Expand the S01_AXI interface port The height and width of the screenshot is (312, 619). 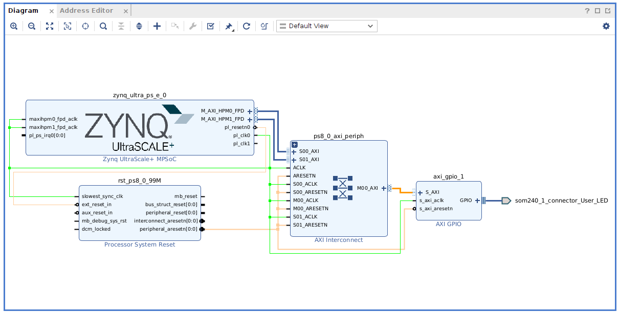[x=294, y=160]
